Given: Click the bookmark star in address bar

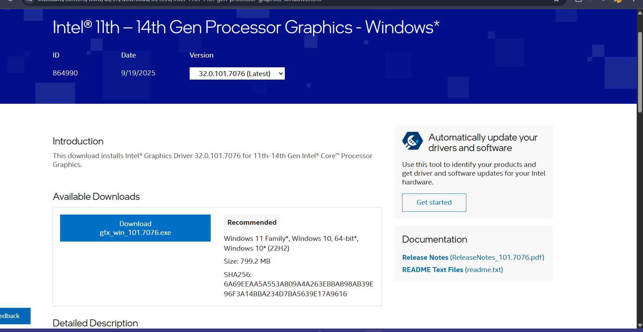Looking at the screenshot, I should click(556, 1).
